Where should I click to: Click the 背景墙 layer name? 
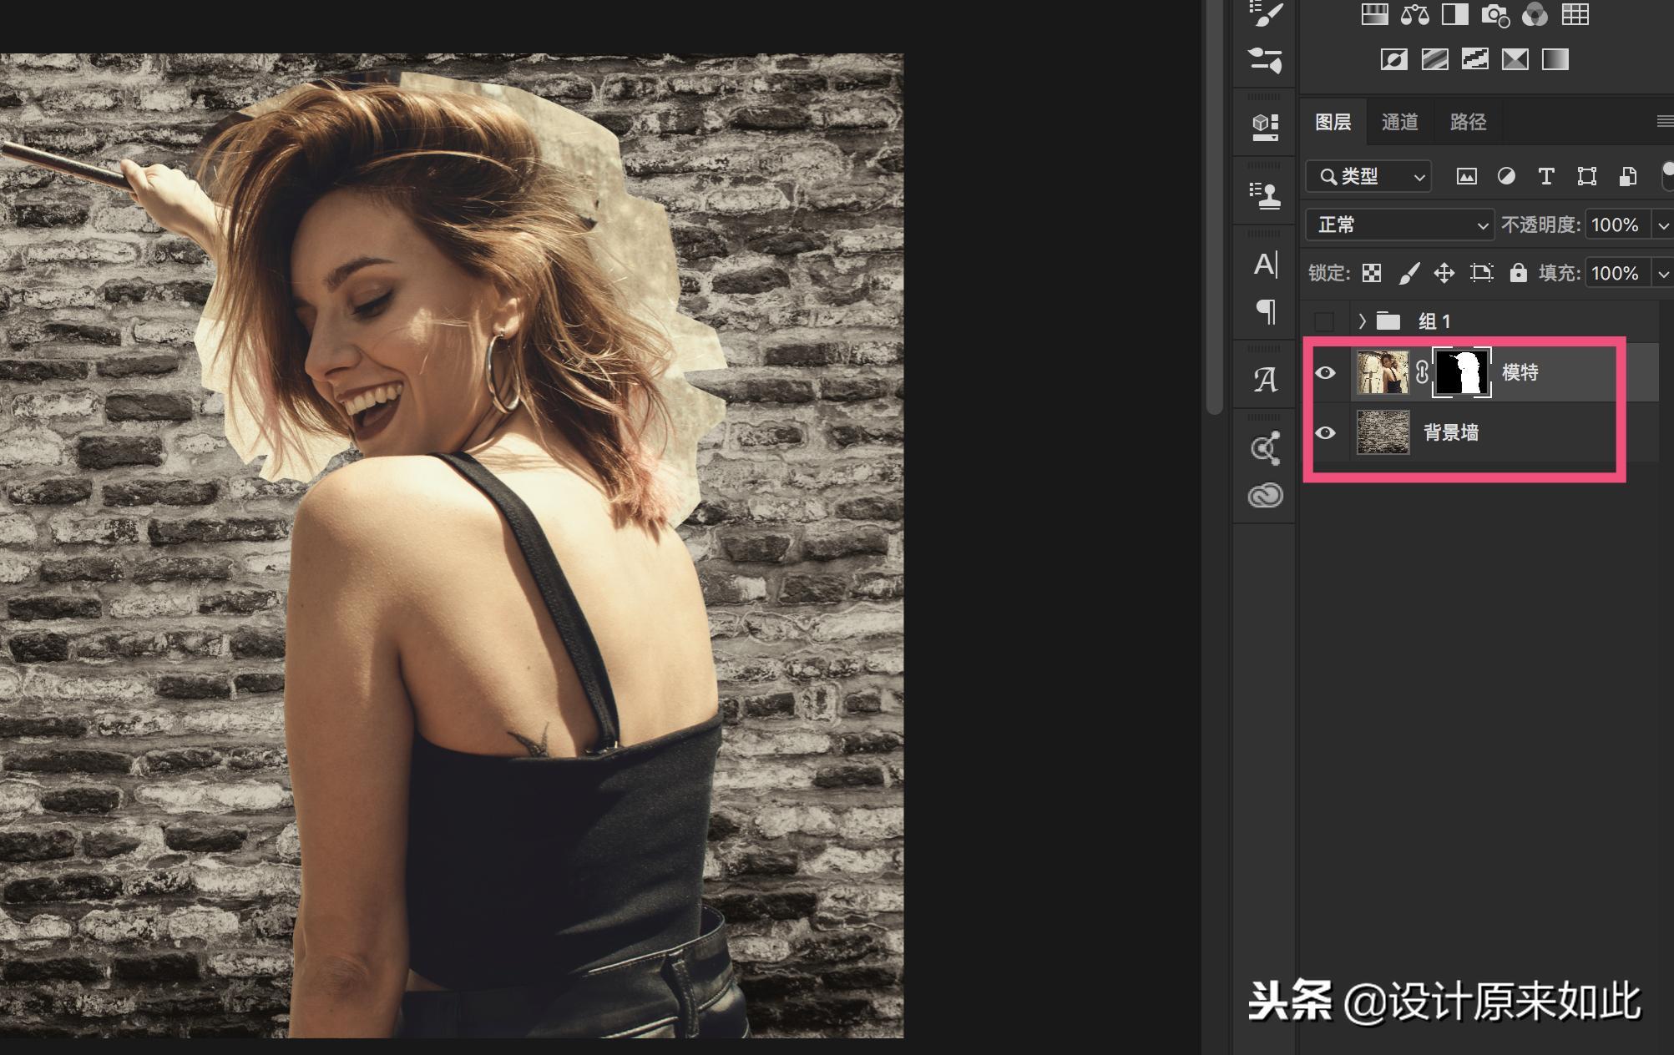click(x=1451, y=432)
